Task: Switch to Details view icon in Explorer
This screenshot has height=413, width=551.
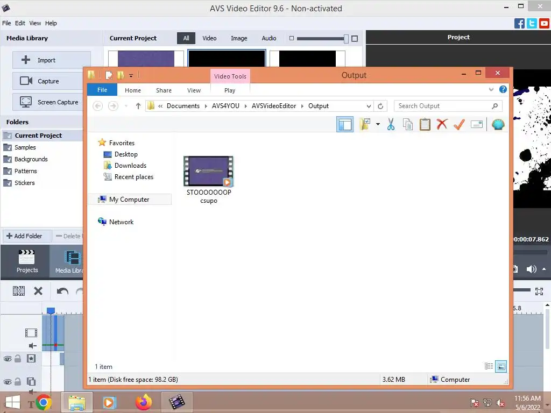Action: (x=489, y=366)
